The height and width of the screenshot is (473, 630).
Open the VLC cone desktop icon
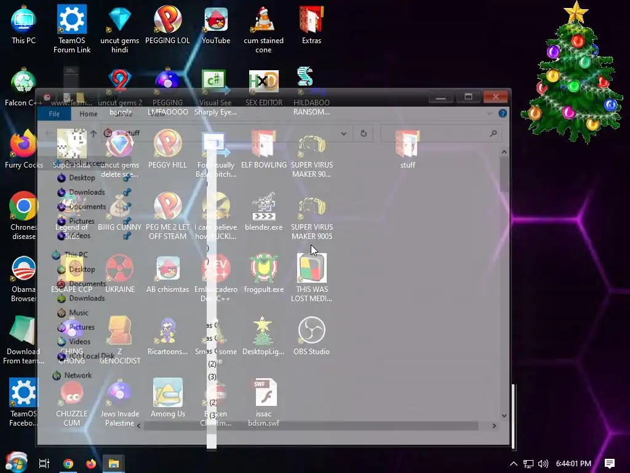(263, 19)
